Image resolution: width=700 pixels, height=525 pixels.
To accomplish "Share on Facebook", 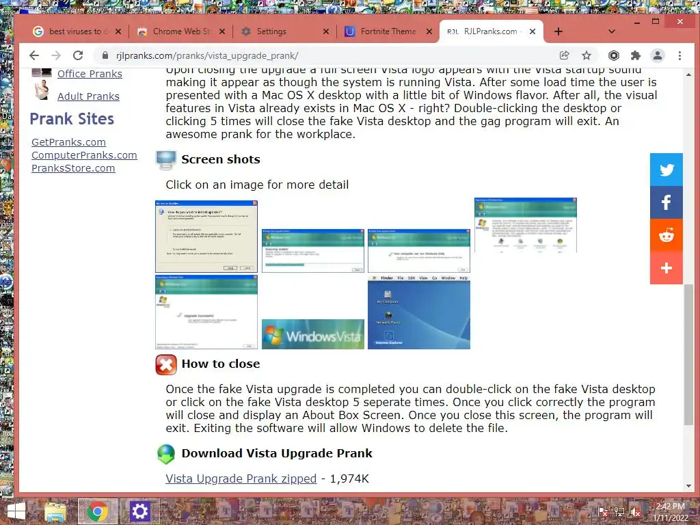I will pyautogui.click(x=666, y=202).
